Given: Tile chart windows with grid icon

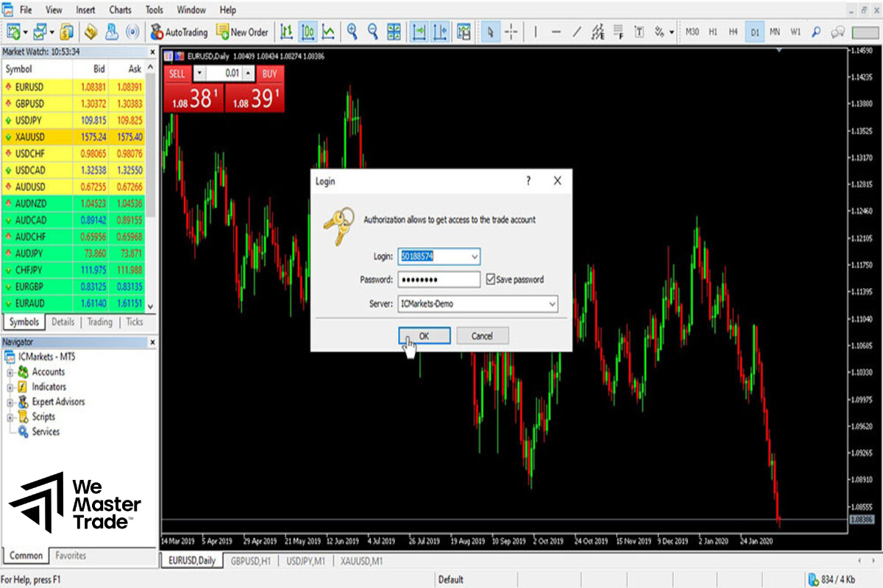Looking at the screenshot, I should (x=394, y=32).
